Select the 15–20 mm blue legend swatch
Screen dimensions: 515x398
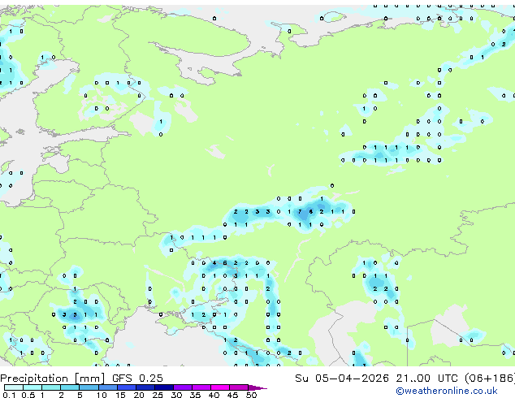(x=126, y=387)
